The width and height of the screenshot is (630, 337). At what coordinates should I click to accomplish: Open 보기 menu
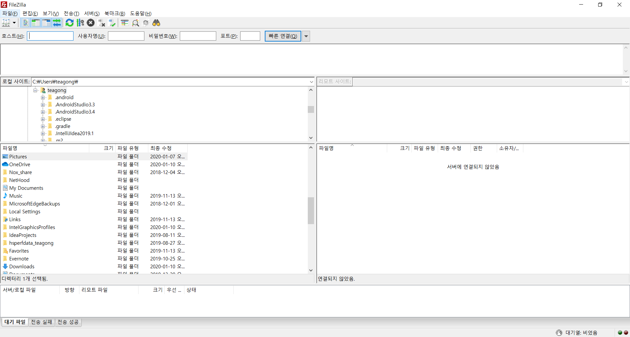[x=51, y=13]
